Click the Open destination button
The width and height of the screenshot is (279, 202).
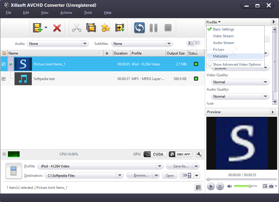[x=170, y=176]
